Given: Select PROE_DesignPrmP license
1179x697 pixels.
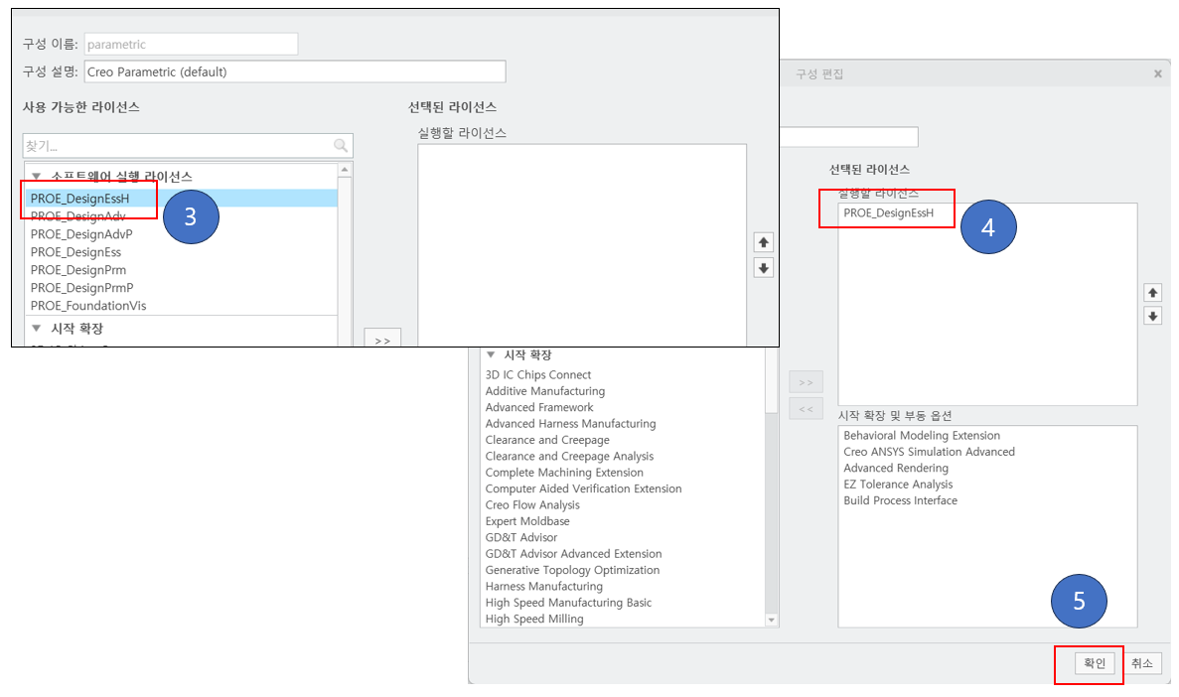Looking at the screenshot, I should tap(82, 288).
